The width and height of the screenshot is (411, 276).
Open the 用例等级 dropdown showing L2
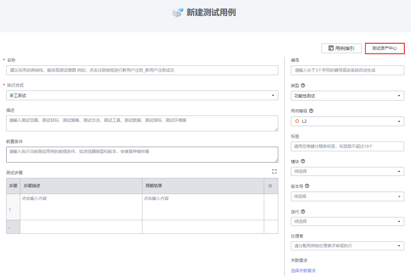pos(347,121)
